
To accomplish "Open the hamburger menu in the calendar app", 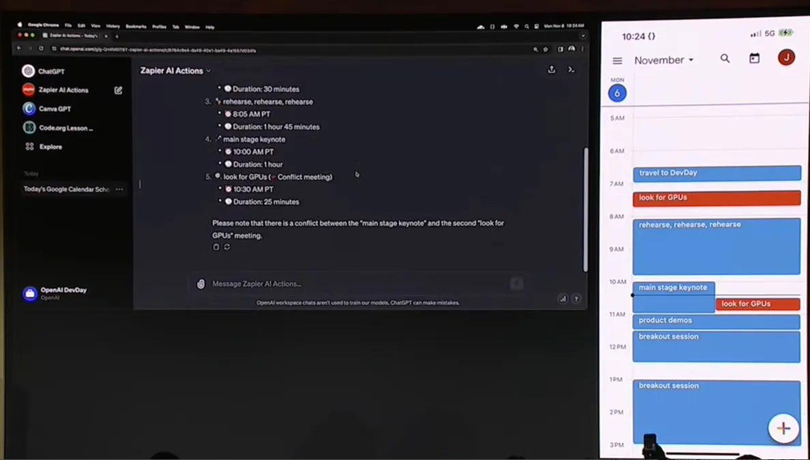I will [x=618, y=60].
